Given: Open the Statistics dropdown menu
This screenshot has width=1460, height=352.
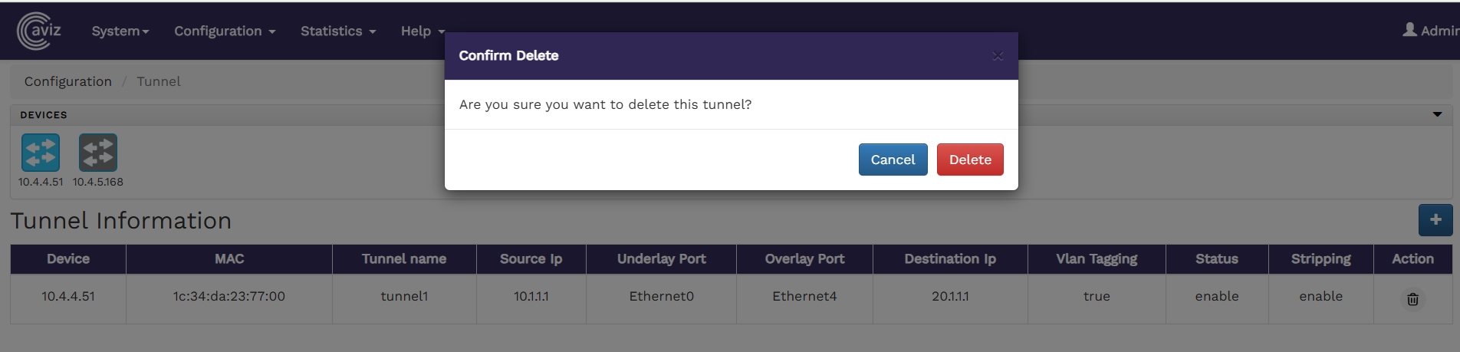Looking at the screenshot, I should coord(337,31).
